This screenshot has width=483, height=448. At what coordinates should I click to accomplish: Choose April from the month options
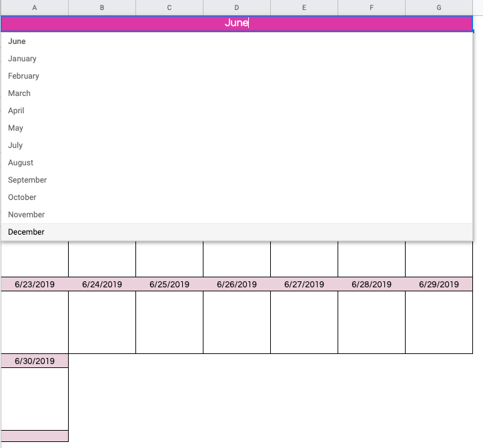click(237, 111)
